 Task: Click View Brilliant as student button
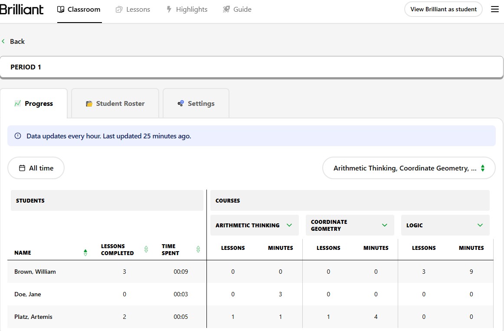(443, 9)
